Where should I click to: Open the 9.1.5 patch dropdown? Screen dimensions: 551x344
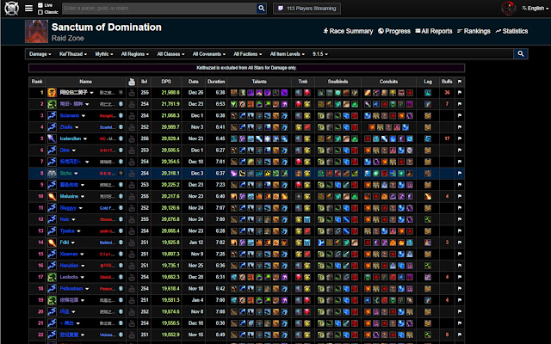click(320, 54)
